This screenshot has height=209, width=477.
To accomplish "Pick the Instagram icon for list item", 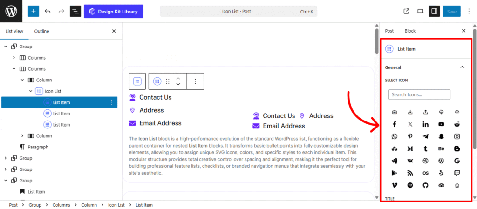I will coord(457,136).
